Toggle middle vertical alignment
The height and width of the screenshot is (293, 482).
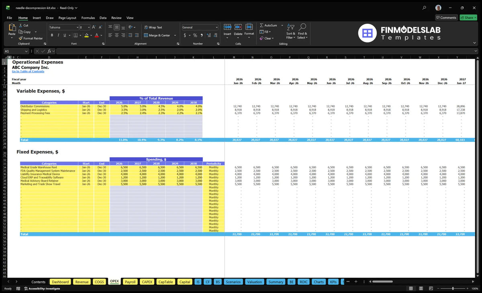pyautogui.click(x=117, y=27)
